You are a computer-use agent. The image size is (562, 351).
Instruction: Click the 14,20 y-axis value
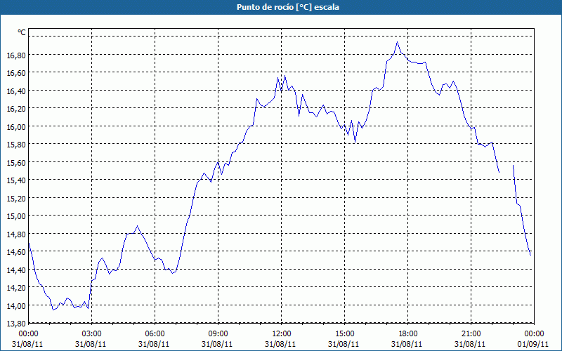(16, 288)
